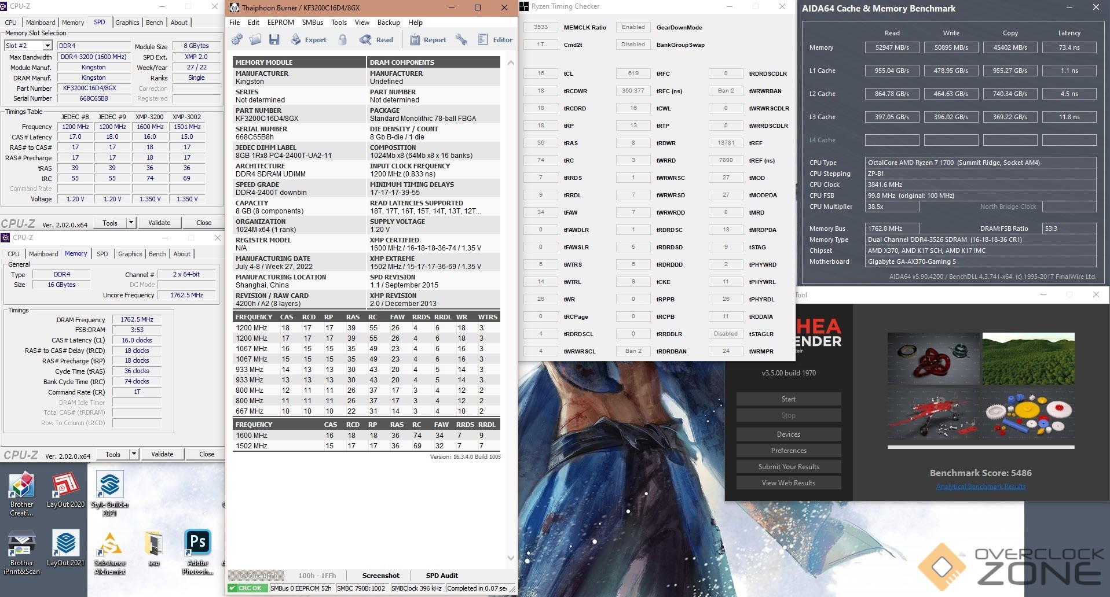Viewport: 1110px width, 597px height.
Task: Follow the Analytical Benchmark Results link
Action: (980, 487)
